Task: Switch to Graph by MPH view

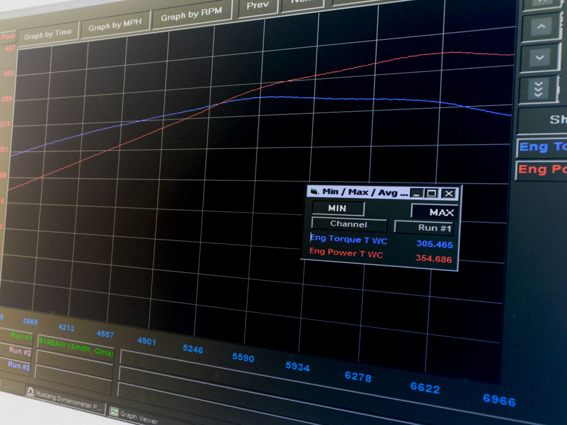Action: click(x=115, y=25)
